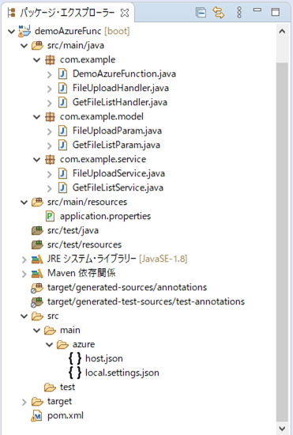293x435 pixels.
Task: Select application.properties file name
Action: pos(105,216)
